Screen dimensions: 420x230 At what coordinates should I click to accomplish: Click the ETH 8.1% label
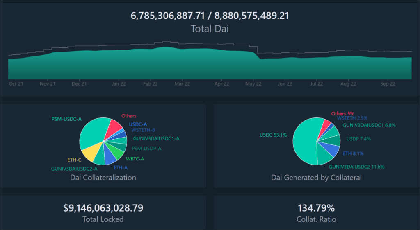353,153
